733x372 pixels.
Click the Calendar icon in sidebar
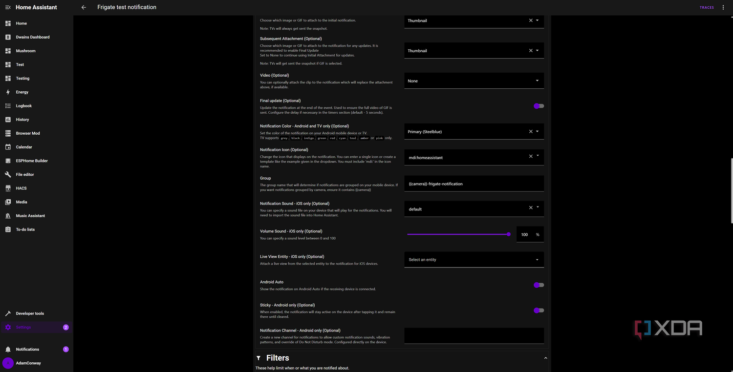[x=8, y=147]
